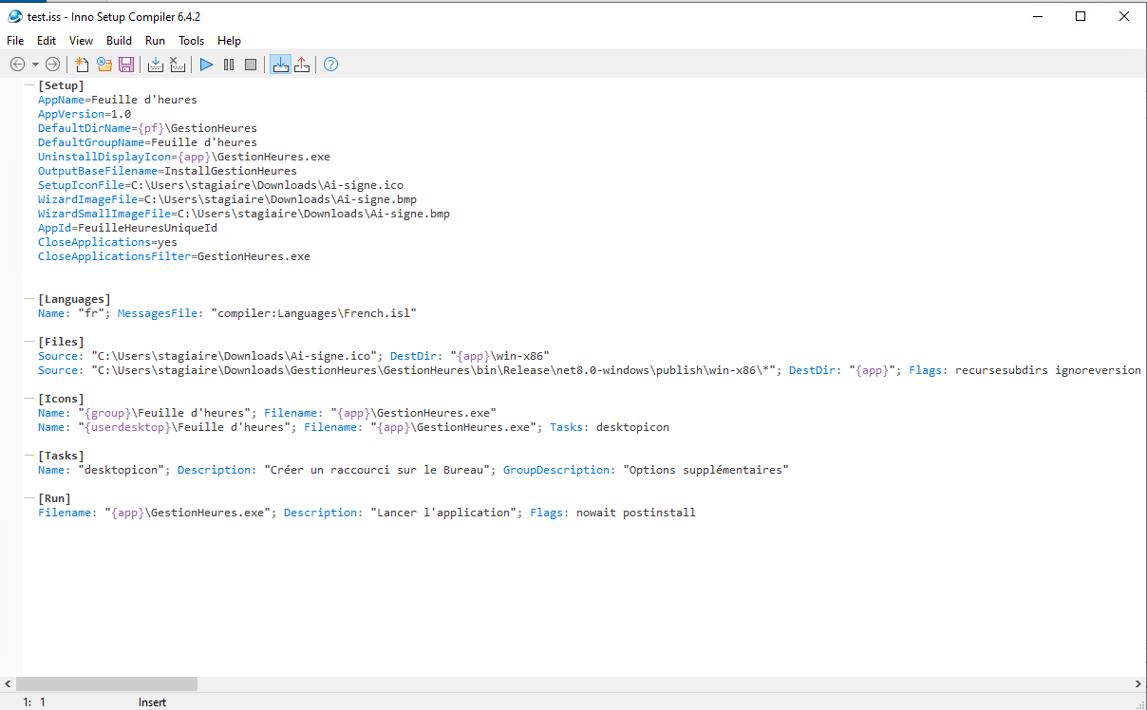Toggle the Target Setup button
Screen dimensions: 1147x710
pos(280,65)
